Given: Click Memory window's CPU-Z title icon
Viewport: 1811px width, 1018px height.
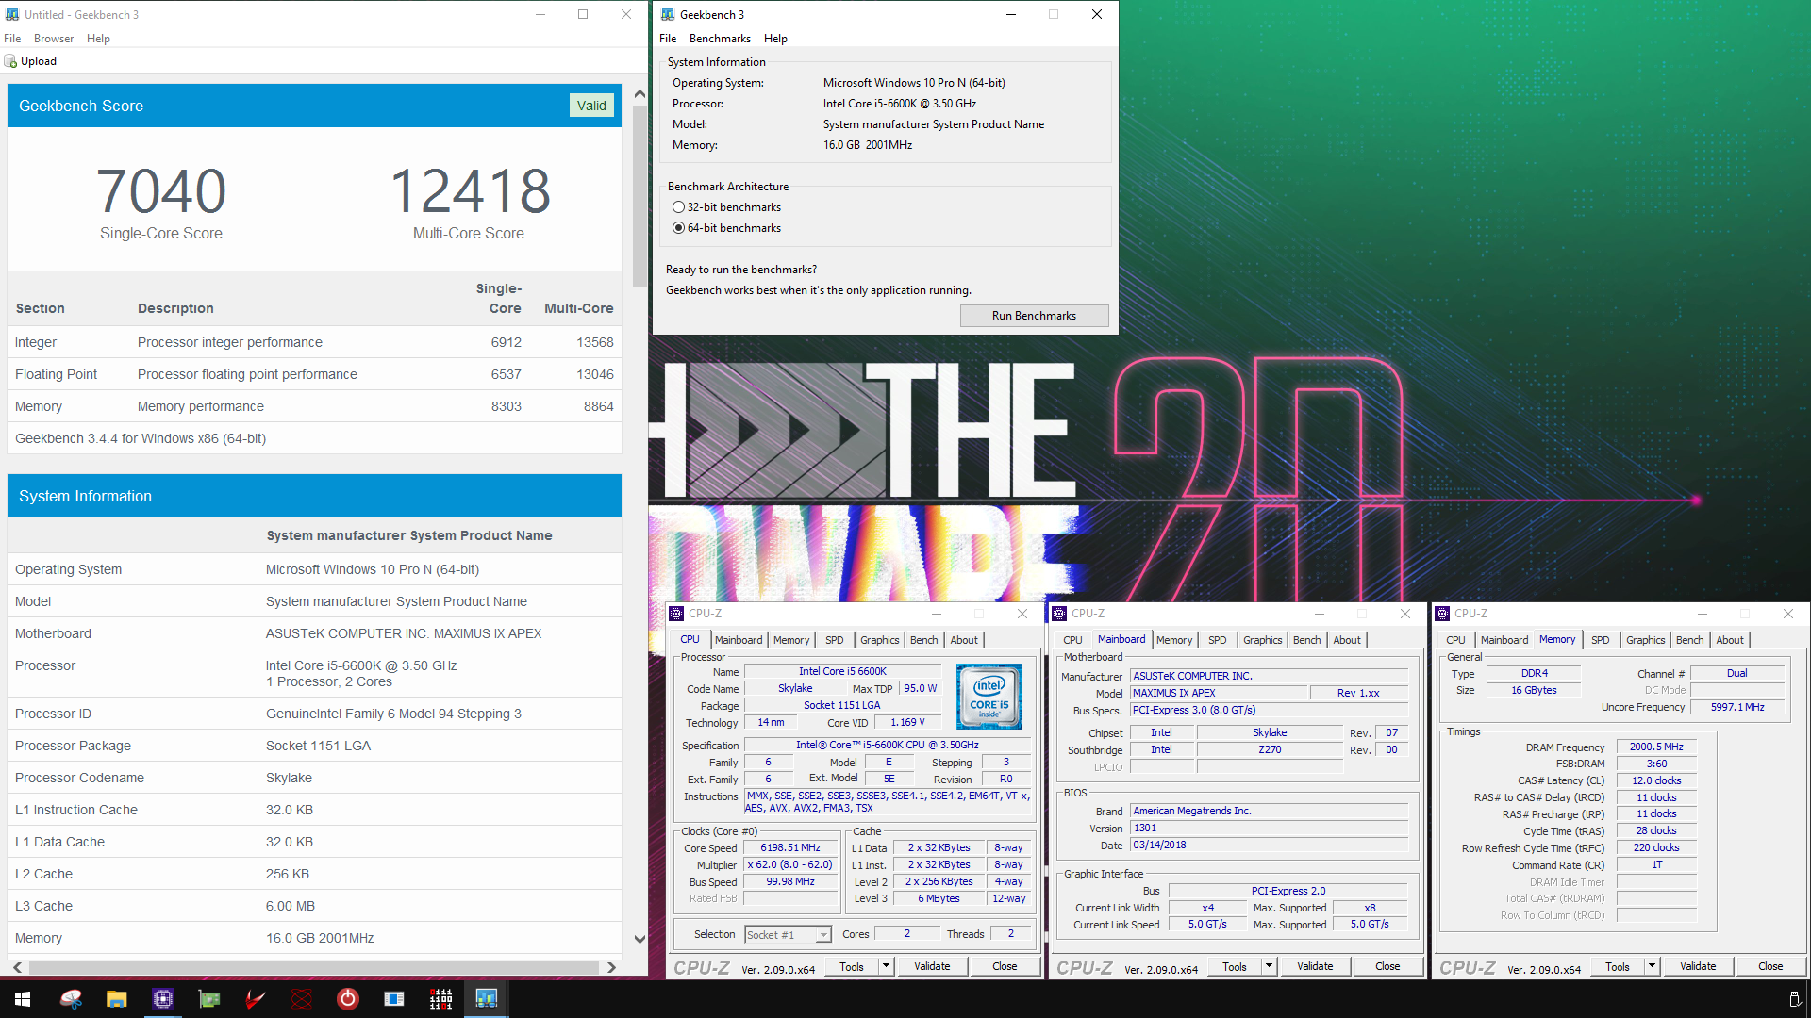Looking at the screenshot, I should point(1442,614).
